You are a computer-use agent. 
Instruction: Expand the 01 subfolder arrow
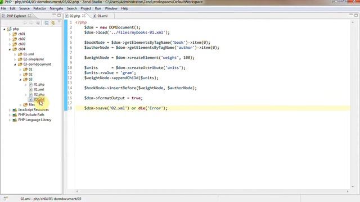click(20, 70)
